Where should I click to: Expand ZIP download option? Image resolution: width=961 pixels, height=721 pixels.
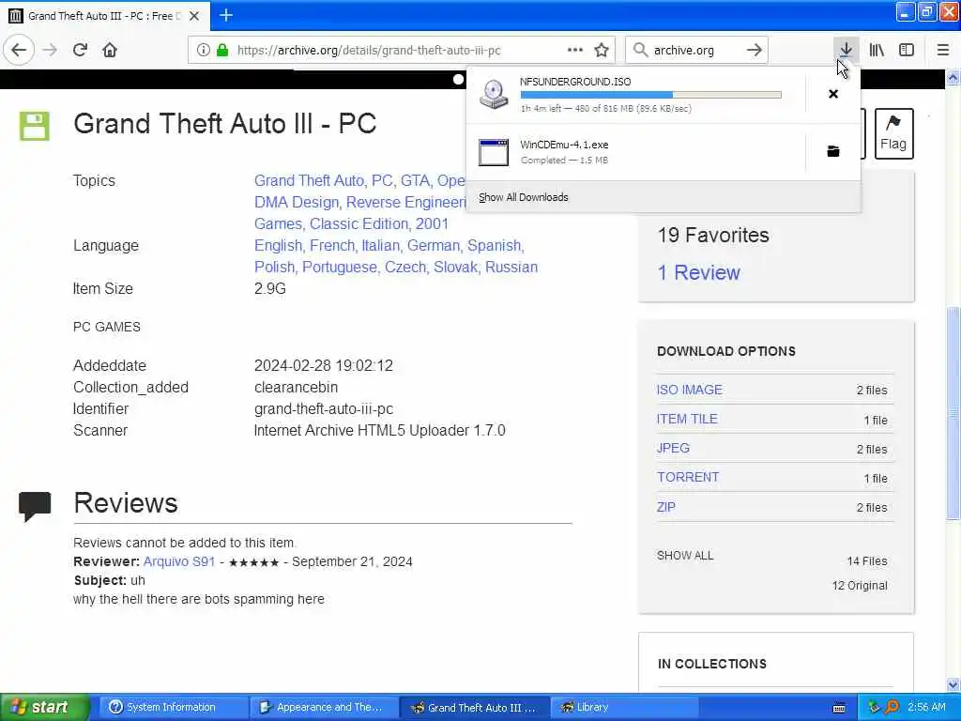pyautogui.click(x=666, y=507)
